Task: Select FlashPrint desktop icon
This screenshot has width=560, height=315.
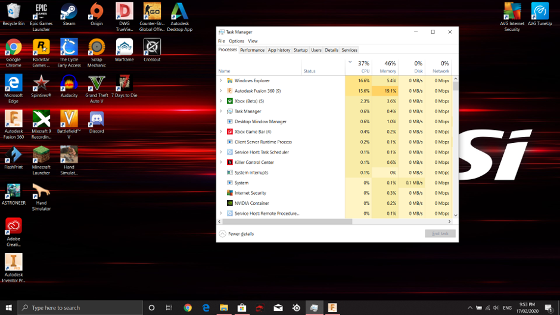Action: click(14, 157)
